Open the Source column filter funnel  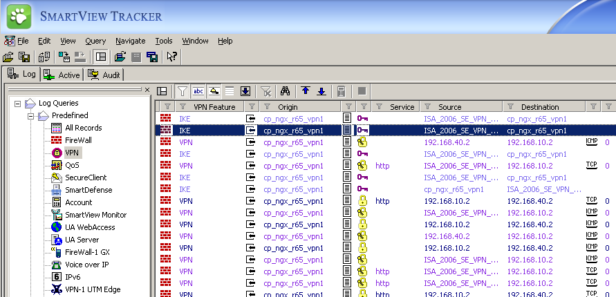[x=428, y=107]
